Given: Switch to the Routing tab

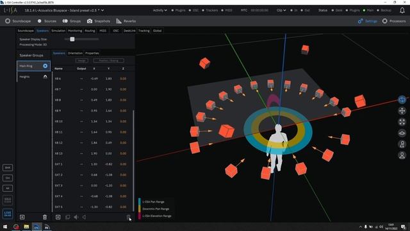Looking at the screenshot, I should tap(90, 31).
